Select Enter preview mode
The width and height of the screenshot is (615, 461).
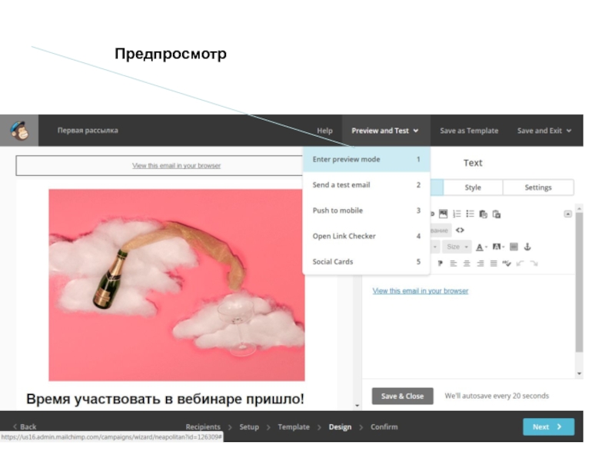tap(367, 159)
